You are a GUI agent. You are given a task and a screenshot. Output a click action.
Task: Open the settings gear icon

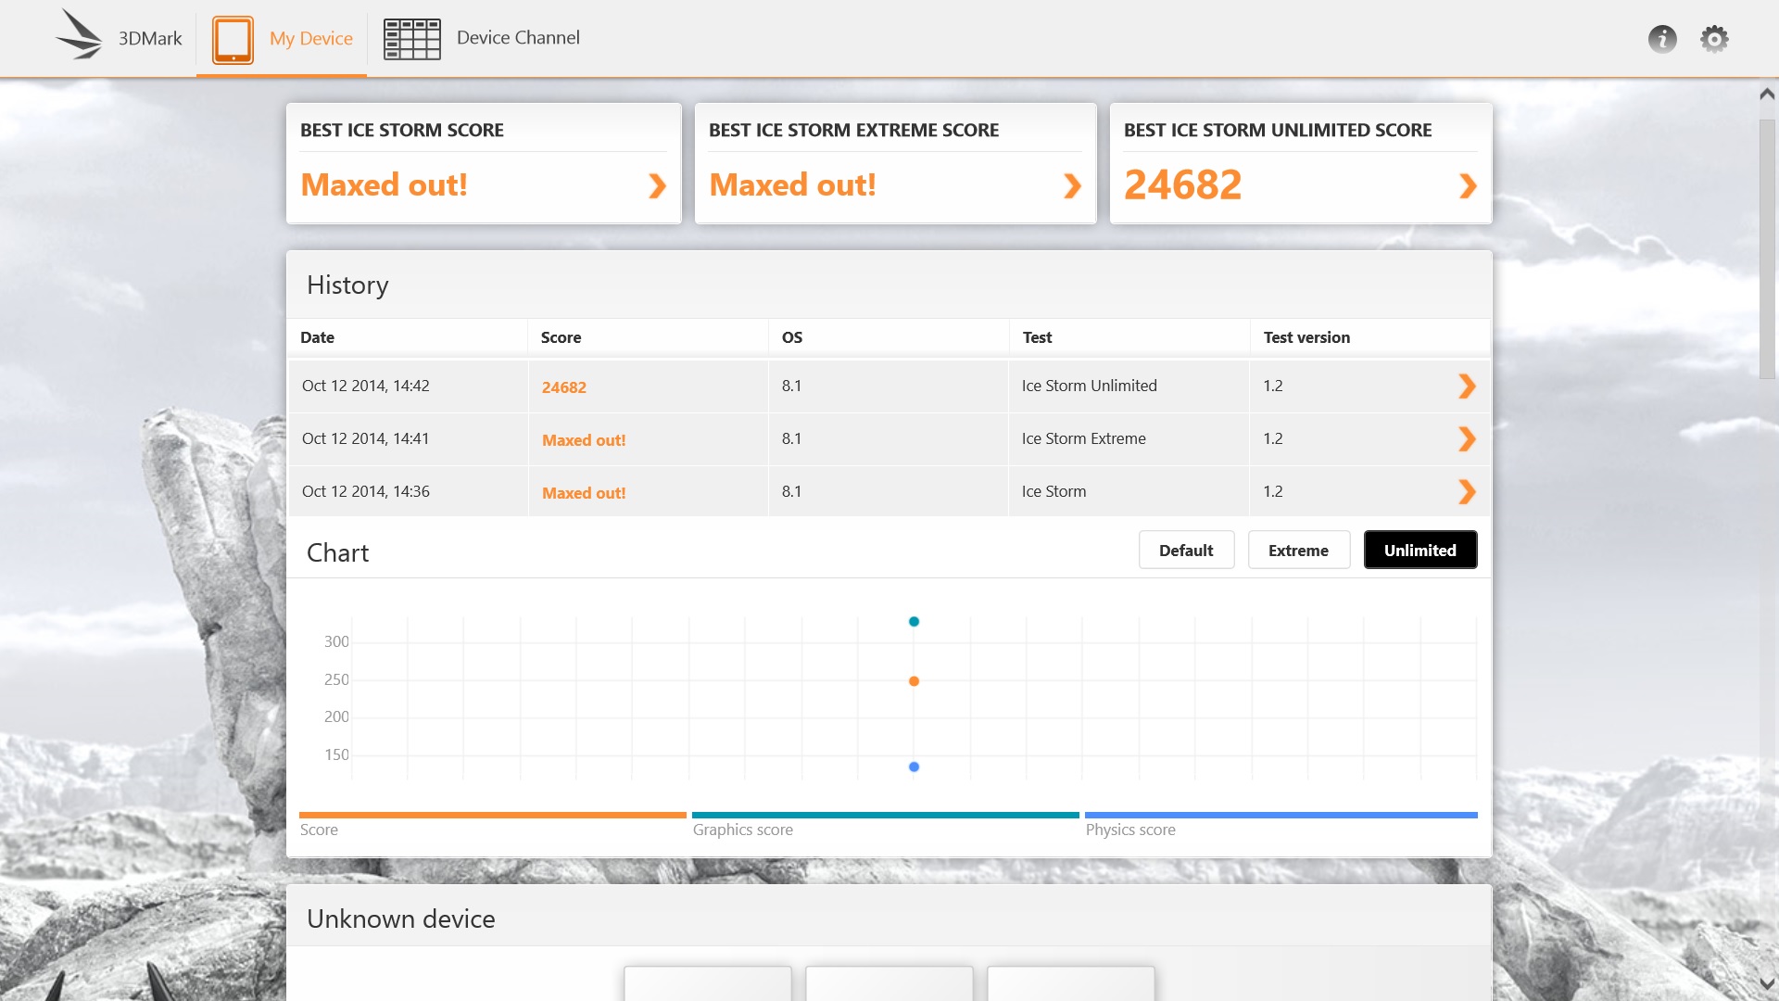click(1714, 39)
